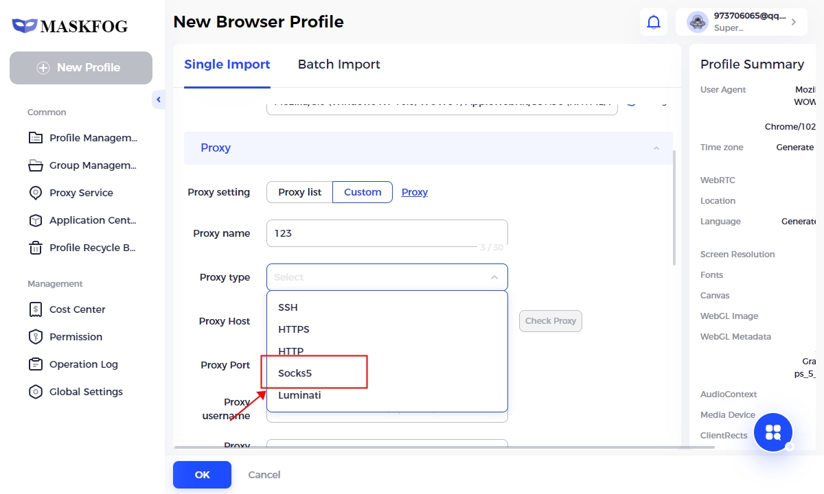Image resolution: width=824 pixels, height=494 pixels.
Task: Open Profile Management from the sidebar
Action: pyautogui.click(x=93, y=138)
